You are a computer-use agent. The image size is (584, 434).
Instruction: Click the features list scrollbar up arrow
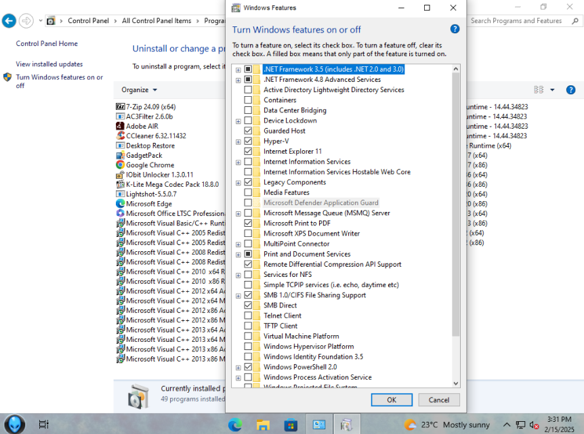(456, 69)
